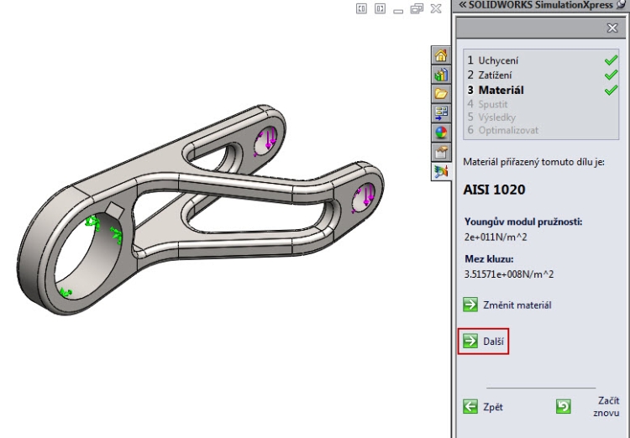Open the SOLIDWORKS Resources home tab
The width and height of the screenshot is (630, 438).
coord(441,55)
